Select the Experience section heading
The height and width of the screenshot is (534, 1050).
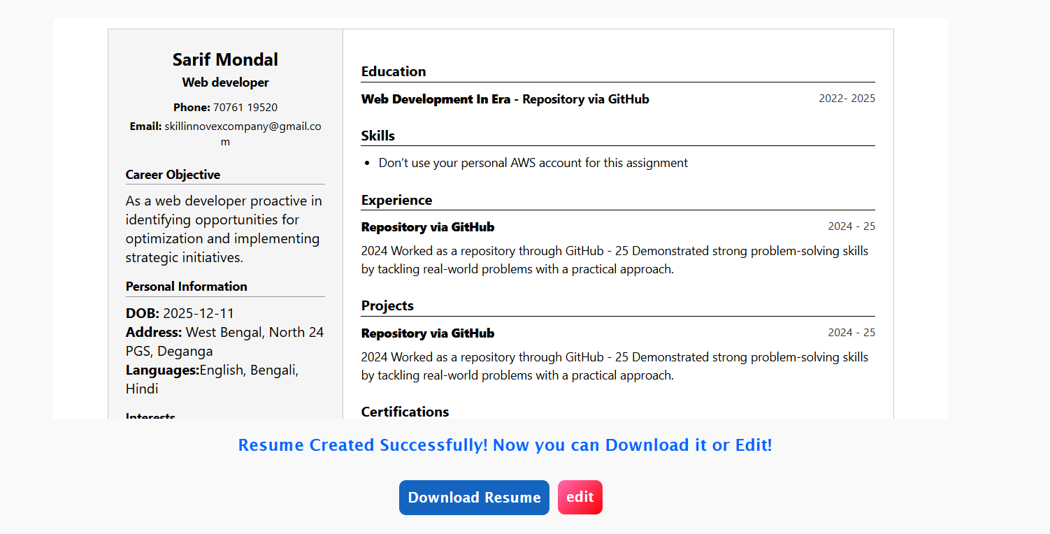396,200
